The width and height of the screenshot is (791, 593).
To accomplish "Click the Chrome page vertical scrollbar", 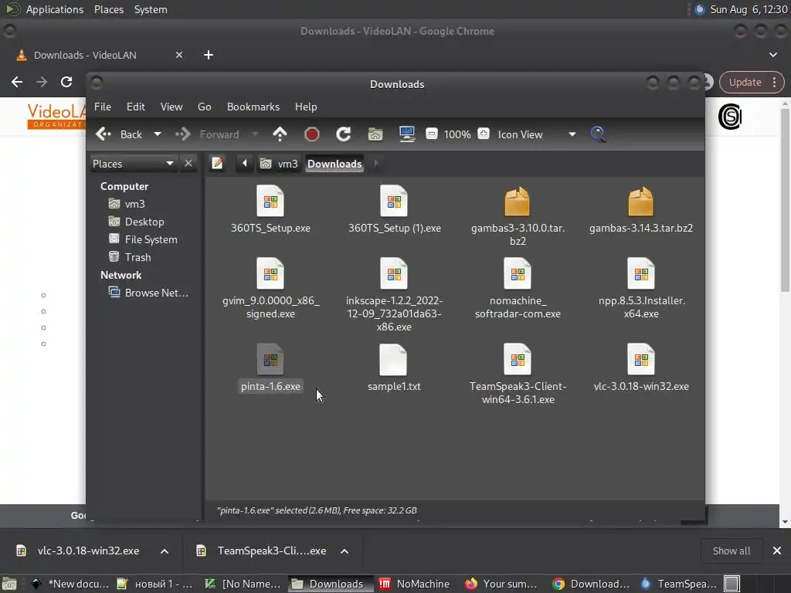I will 785,200.
